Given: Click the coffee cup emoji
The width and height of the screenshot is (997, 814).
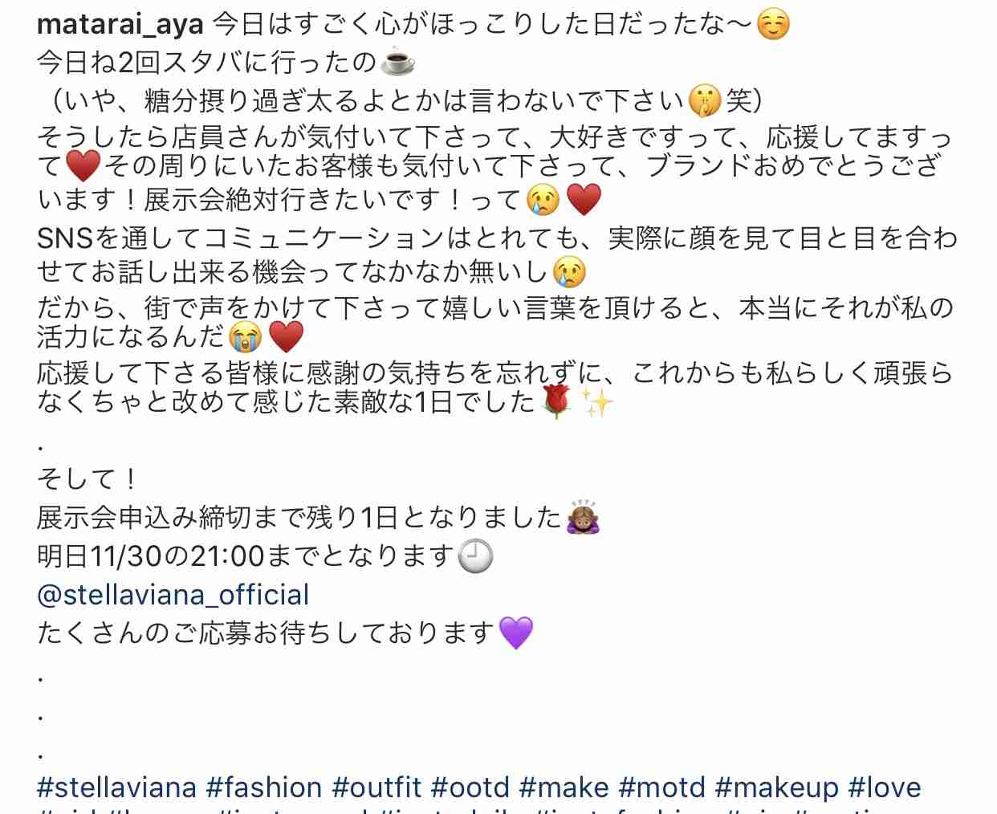Looking at the screenshot, I should pos(397,62).
